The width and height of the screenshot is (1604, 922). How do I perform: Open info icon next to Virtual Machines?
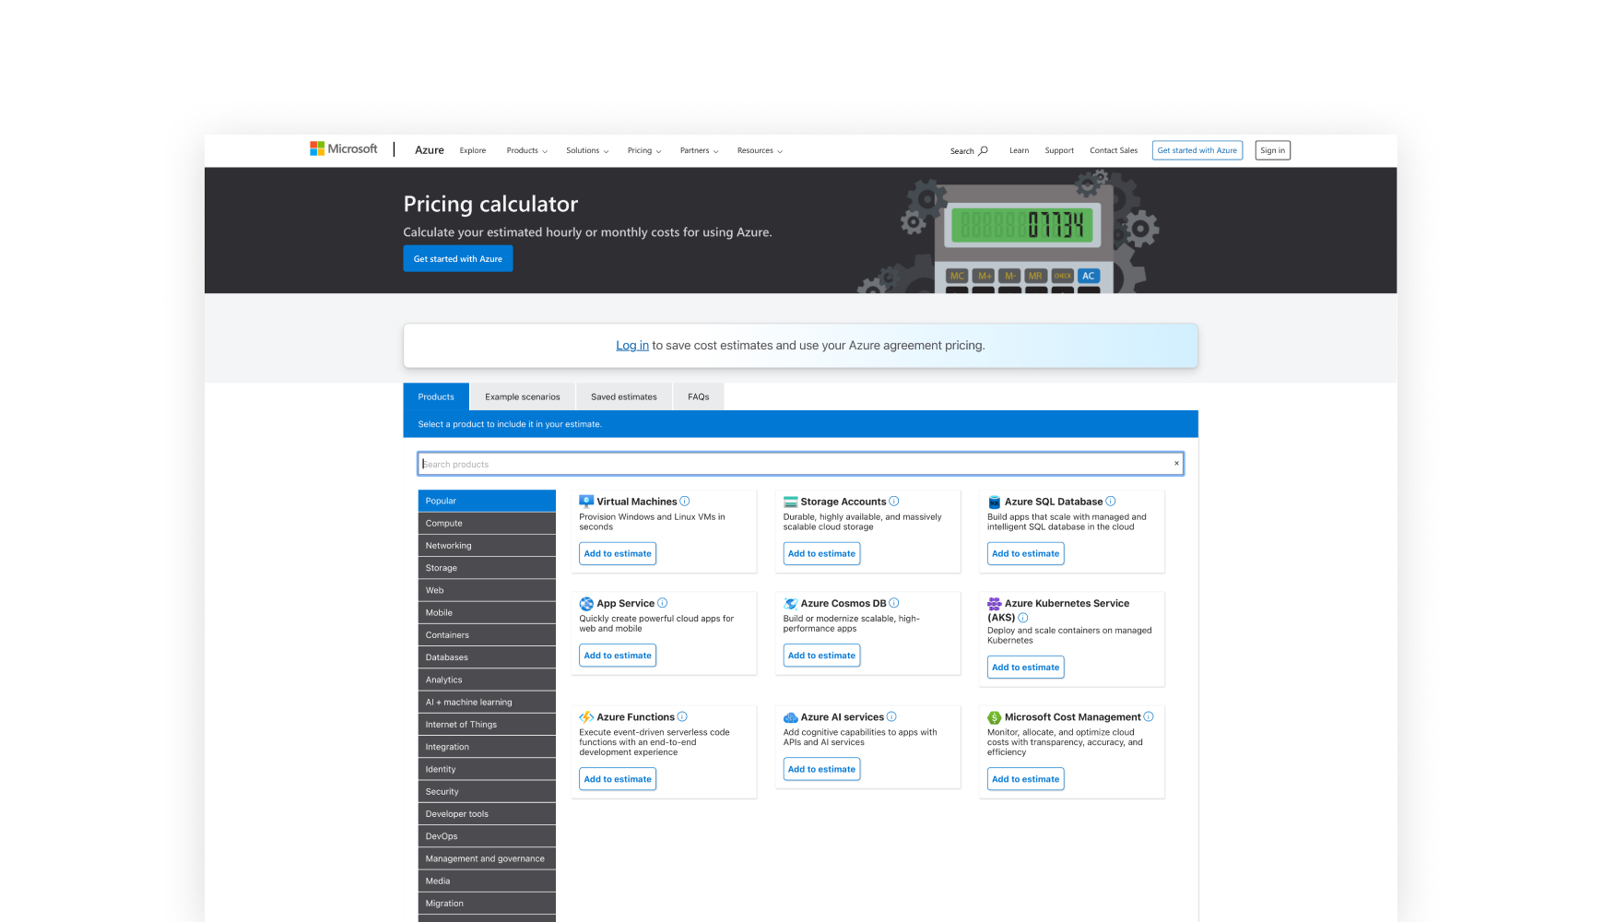(685, 502)
